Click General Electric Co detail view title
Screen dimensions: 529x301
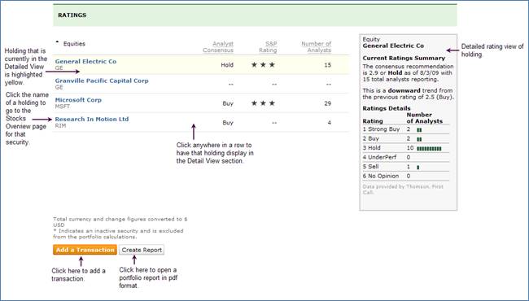pos(393,46)
